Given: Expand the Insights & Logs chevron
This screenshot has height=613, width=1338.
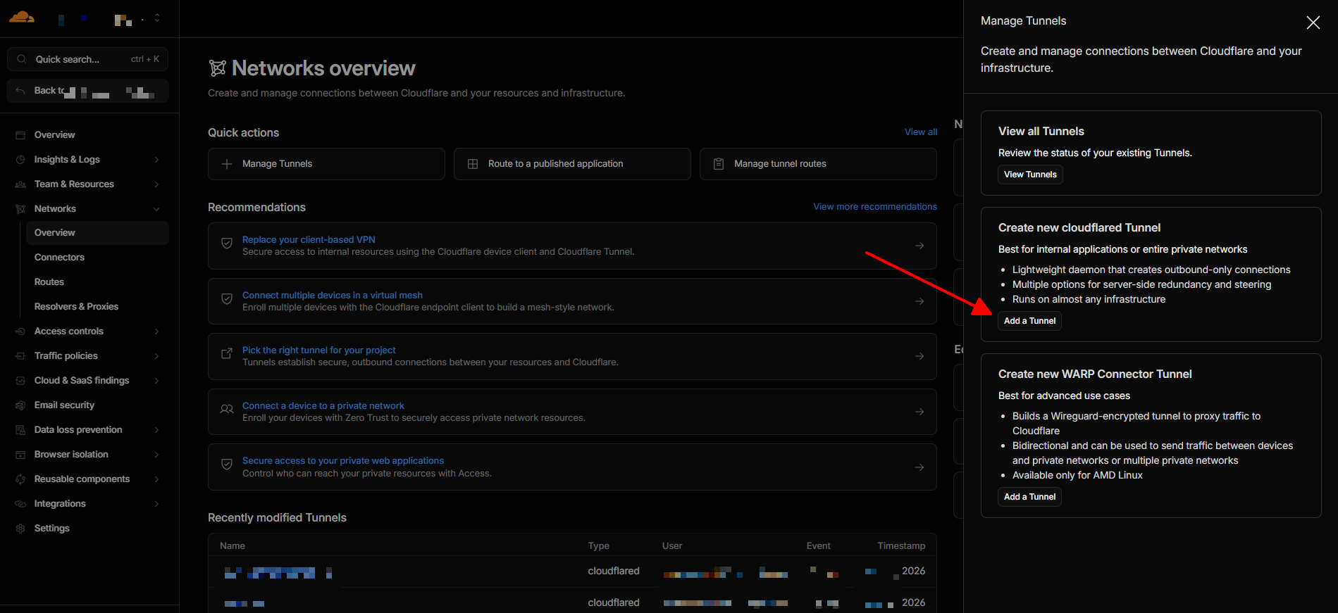Looking at the screenshot, I should point(156,160).
